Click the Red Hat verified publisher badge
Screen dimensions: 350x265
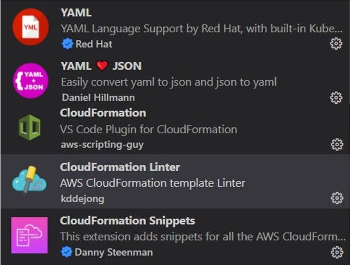67,43
